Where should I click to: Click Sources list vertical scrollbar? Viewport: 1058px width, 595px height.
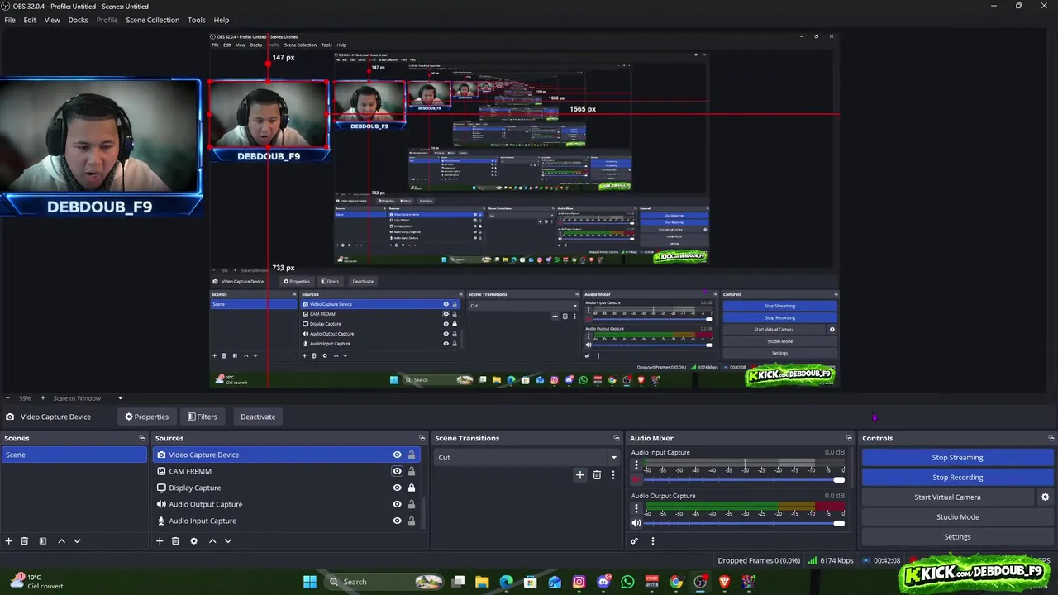click(425, 512)
